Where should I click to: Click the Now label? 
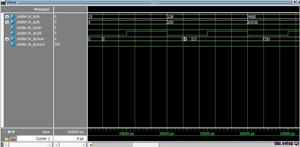(x=46, y=132)
